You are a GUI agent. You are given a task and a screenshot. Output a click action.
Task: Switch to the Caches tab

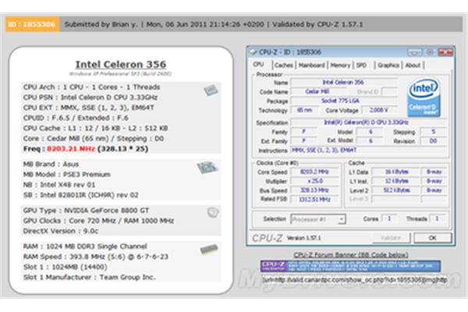click(284, 65)
